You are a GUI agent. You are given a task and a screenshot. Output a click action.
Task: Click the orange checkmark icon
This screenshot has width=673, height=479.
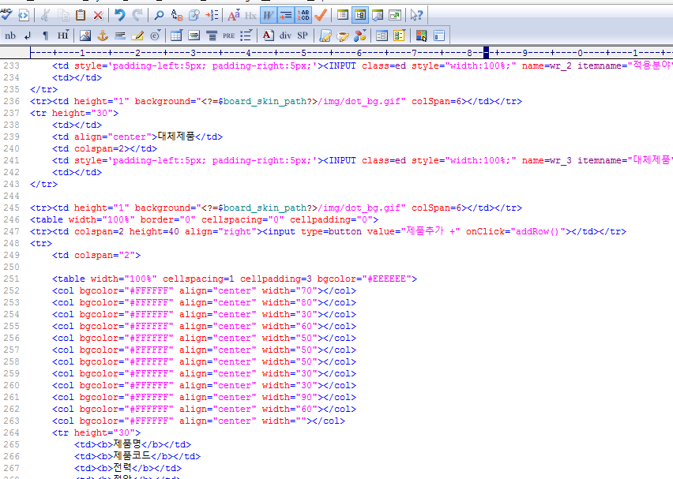click(x=321, y=15)
